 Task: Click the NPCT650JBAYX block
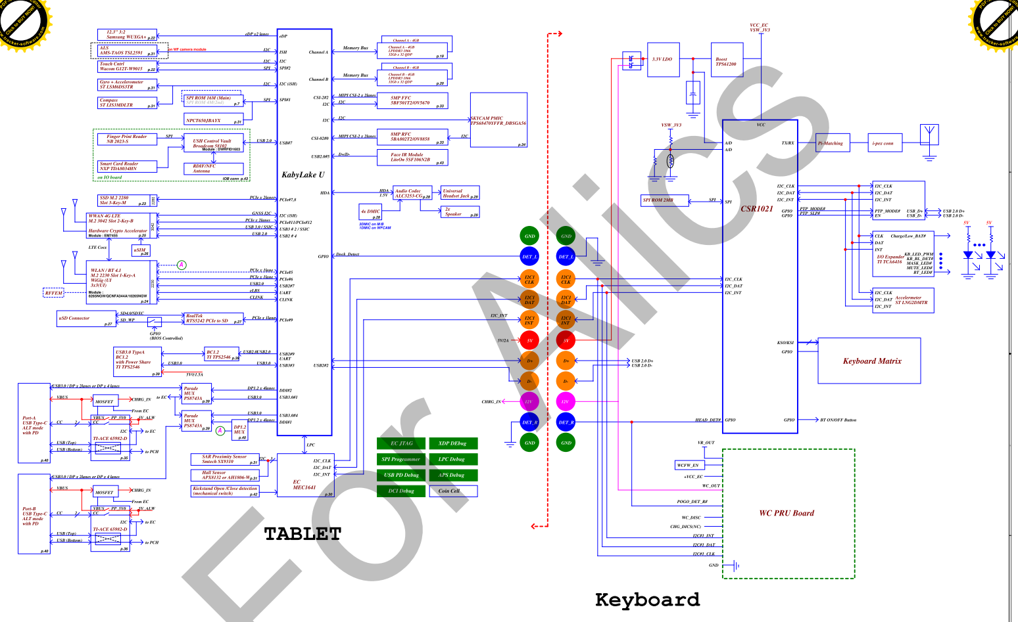point(214,119)
